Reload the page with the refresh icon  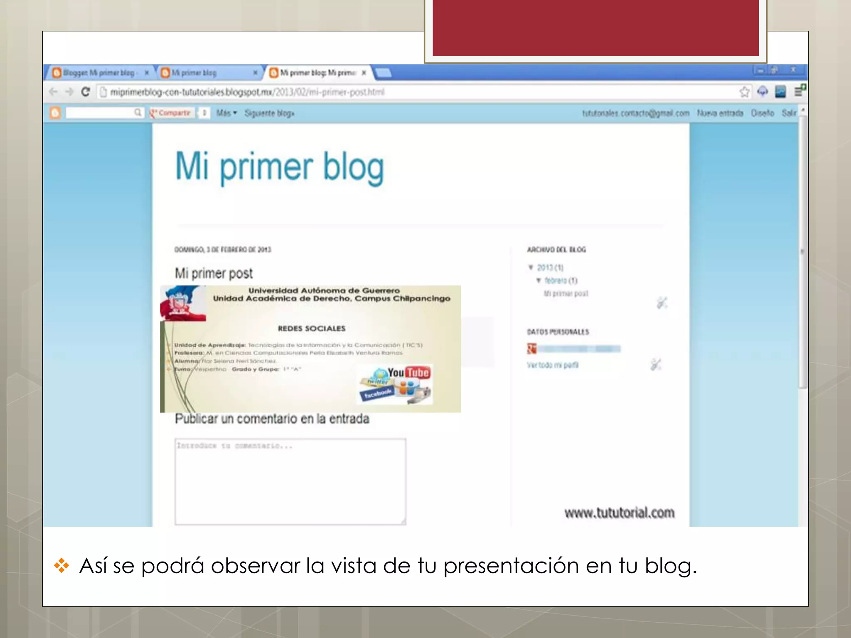tap(86, 92)
